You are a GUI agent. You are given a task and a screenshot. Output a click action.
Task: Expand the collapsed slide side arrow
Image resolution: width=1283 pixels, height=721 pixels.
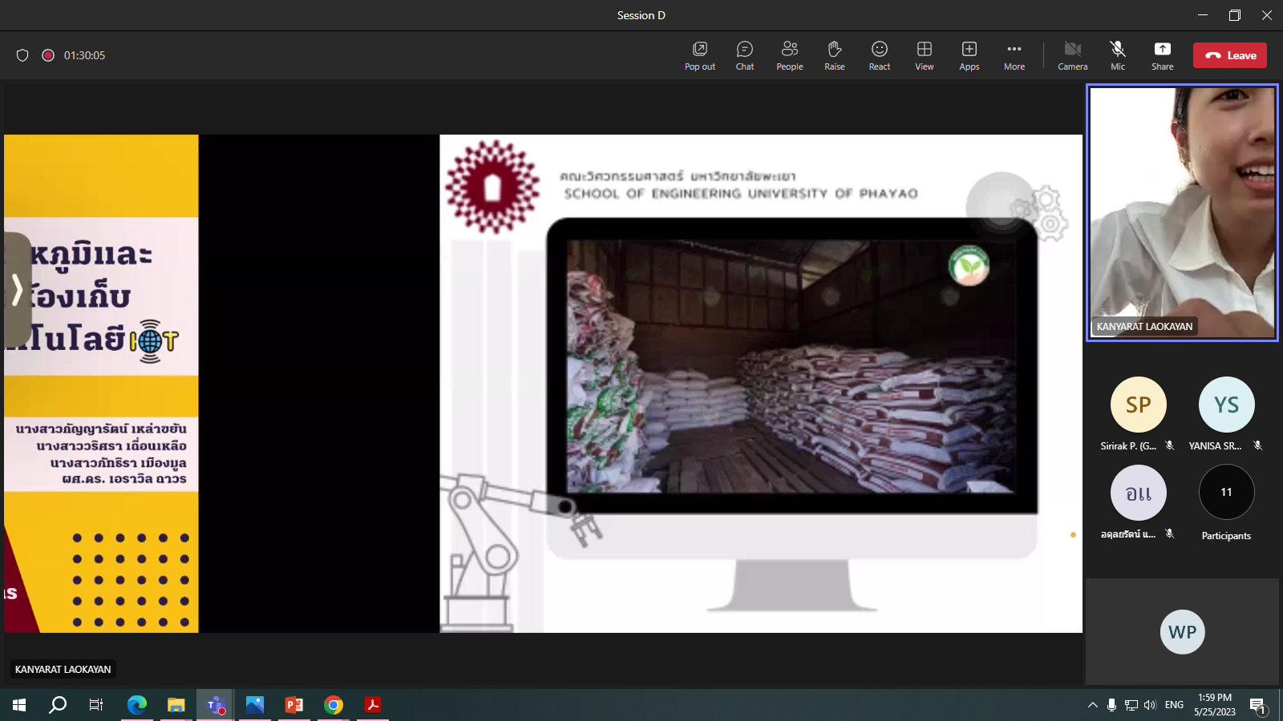(17, 289)
